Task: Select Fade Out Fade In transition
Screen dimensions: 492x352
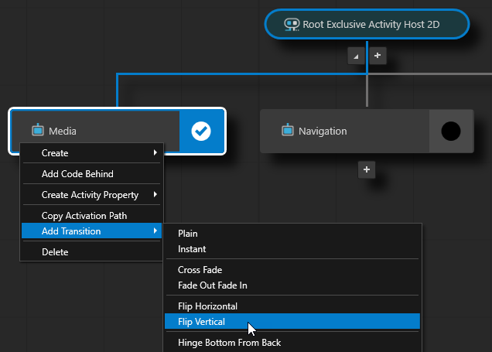Action: (292, 285)
